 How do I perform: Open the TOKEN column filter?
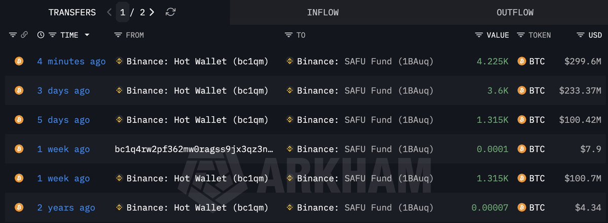(x=521, y=35)
